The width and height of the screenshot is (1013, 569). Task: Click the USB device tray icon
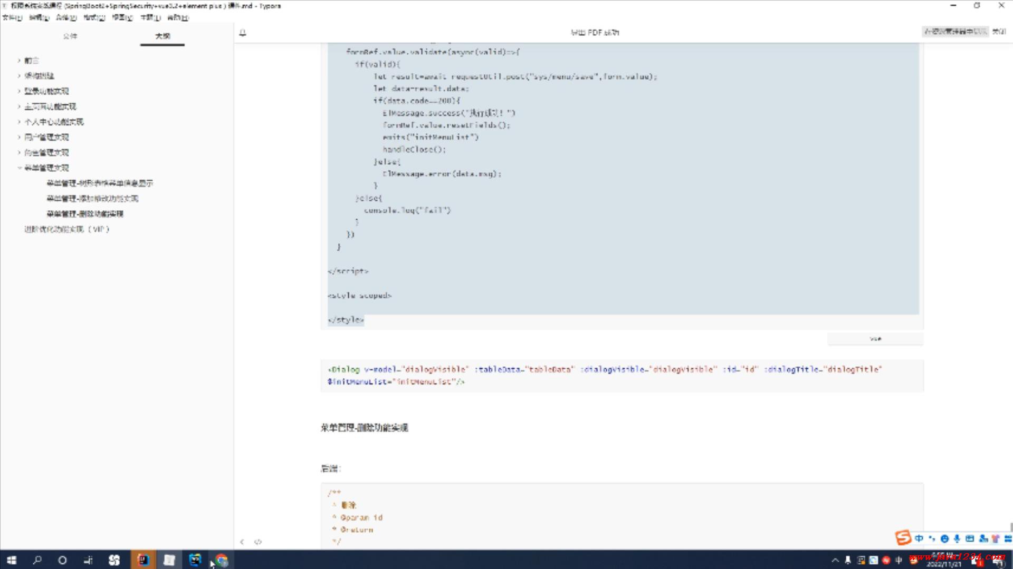coord(848,560)
